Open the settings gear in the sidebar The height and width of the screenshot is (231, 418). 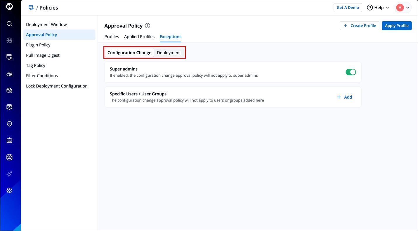tap(9, 190)
